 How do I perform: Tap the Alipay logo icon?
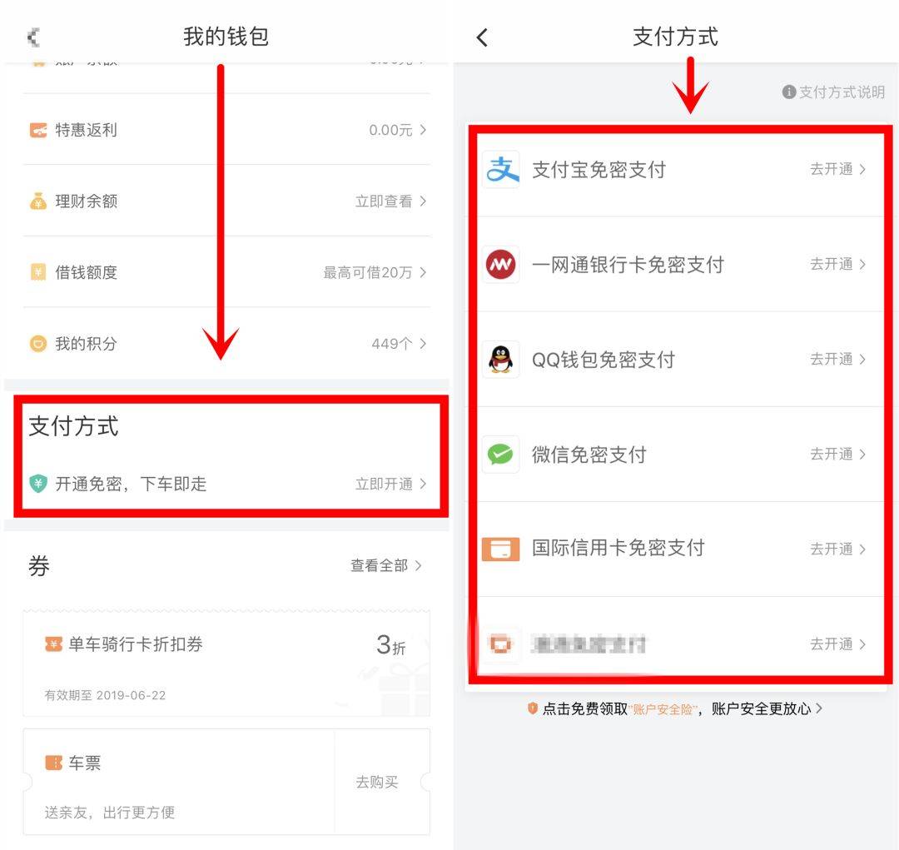click(x=500, y=169)
